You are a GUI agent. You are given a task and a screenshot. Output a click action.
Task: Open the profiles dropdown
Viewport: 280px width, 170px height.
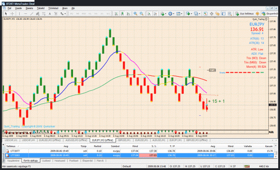point(197,13)
